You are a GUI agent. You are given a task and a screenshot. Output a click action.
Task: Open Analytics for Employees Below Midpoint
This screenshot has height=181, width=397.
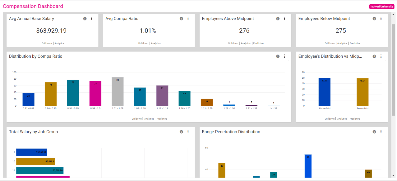click(342, 43)
